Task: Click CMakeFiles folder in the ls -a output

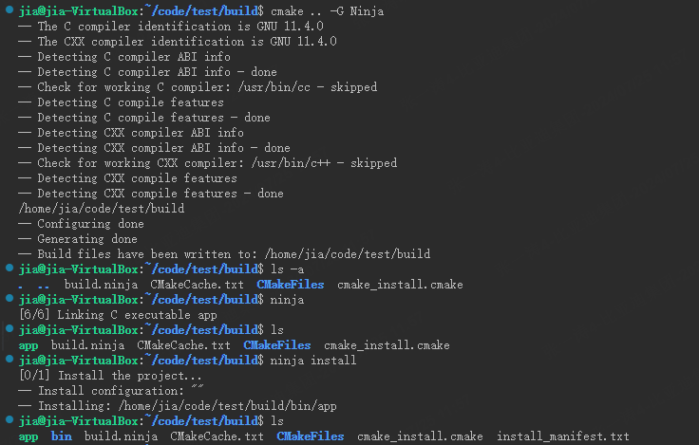Action: click(x=291, y=285)
